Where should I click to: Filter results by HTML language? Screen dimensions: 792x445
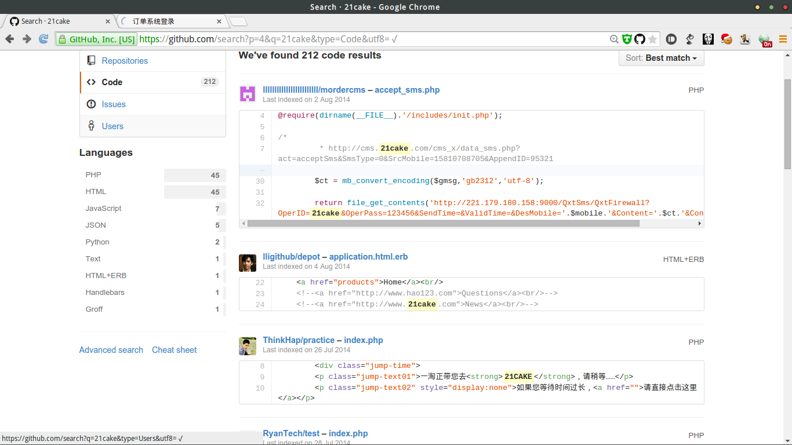[x=152, y=192]
